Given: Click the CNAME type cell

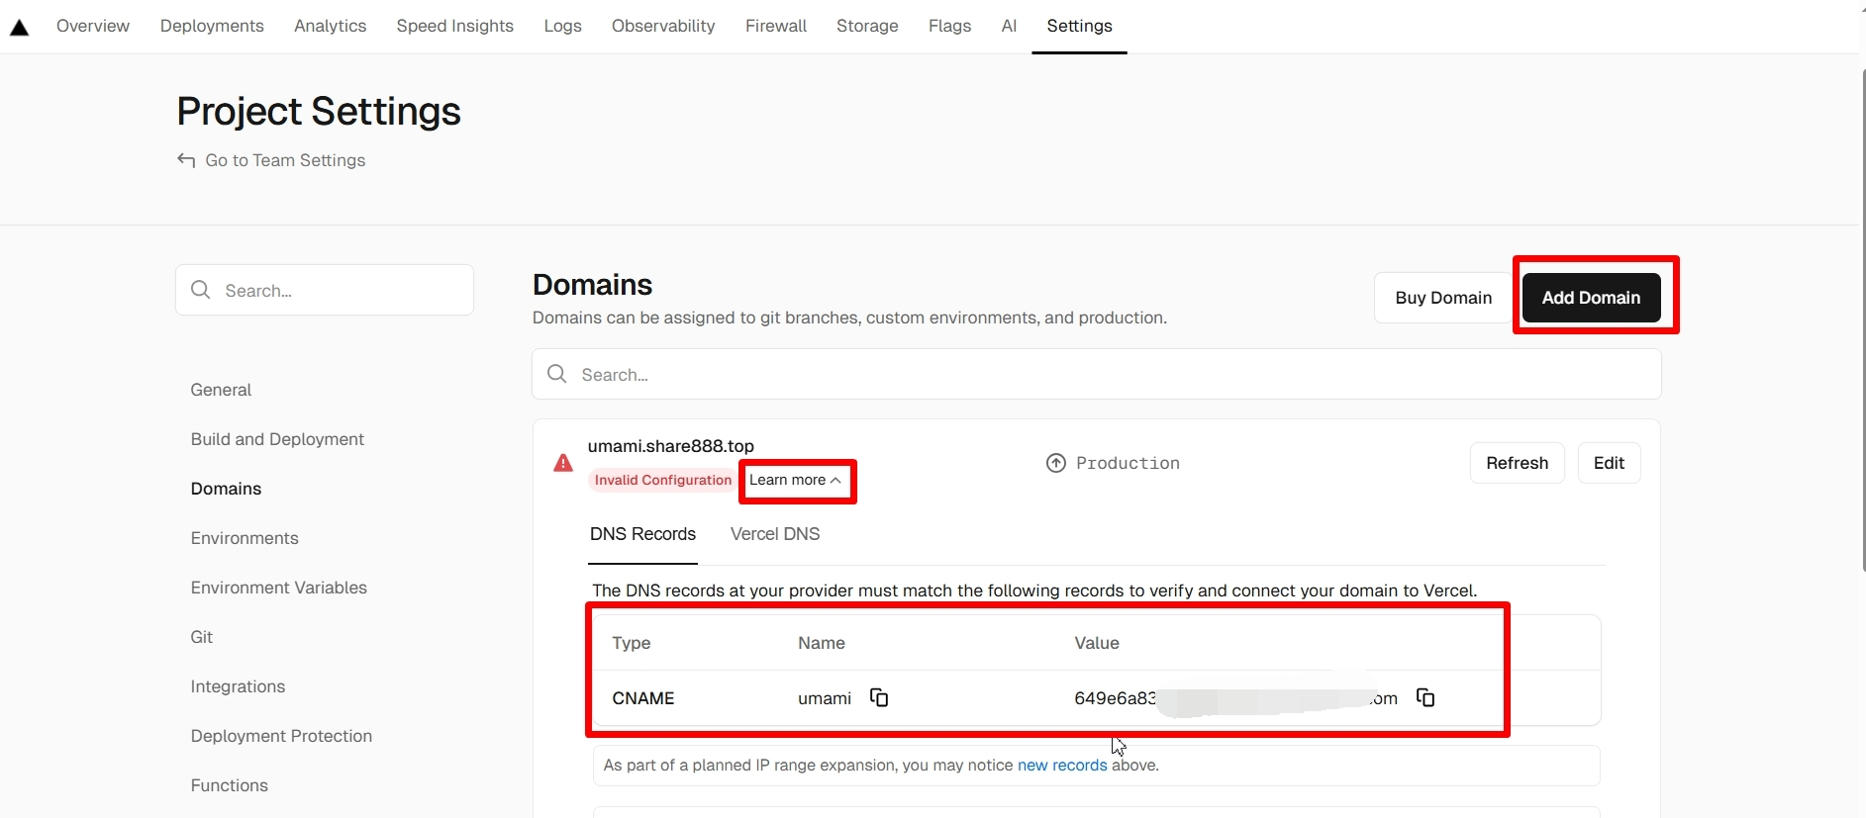Looking at the screenshot, I should pos(643,698).
